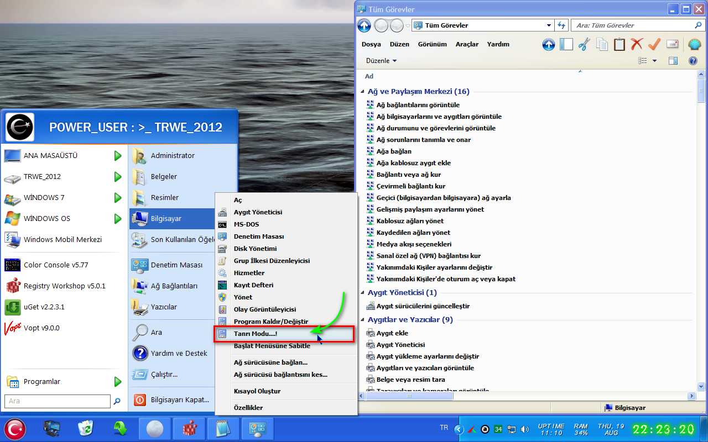Open the Araçlar menu
Image resolution: width=708 pixels, height=442 pixels.
pos(467,44)
